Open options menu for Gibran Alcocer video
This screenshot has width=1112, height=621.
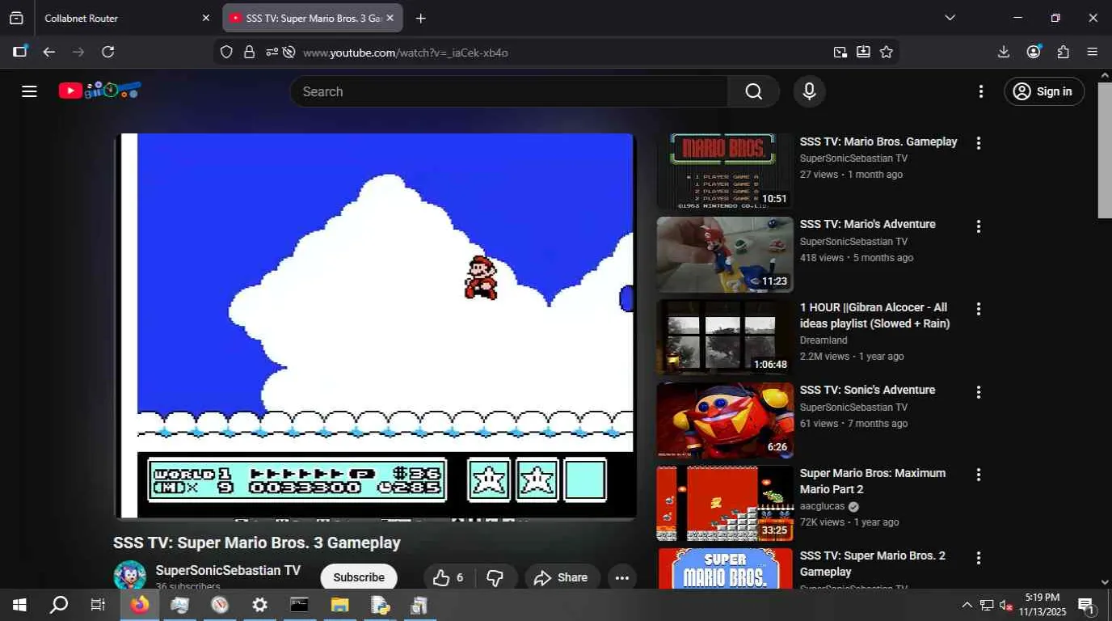[979, 309]
